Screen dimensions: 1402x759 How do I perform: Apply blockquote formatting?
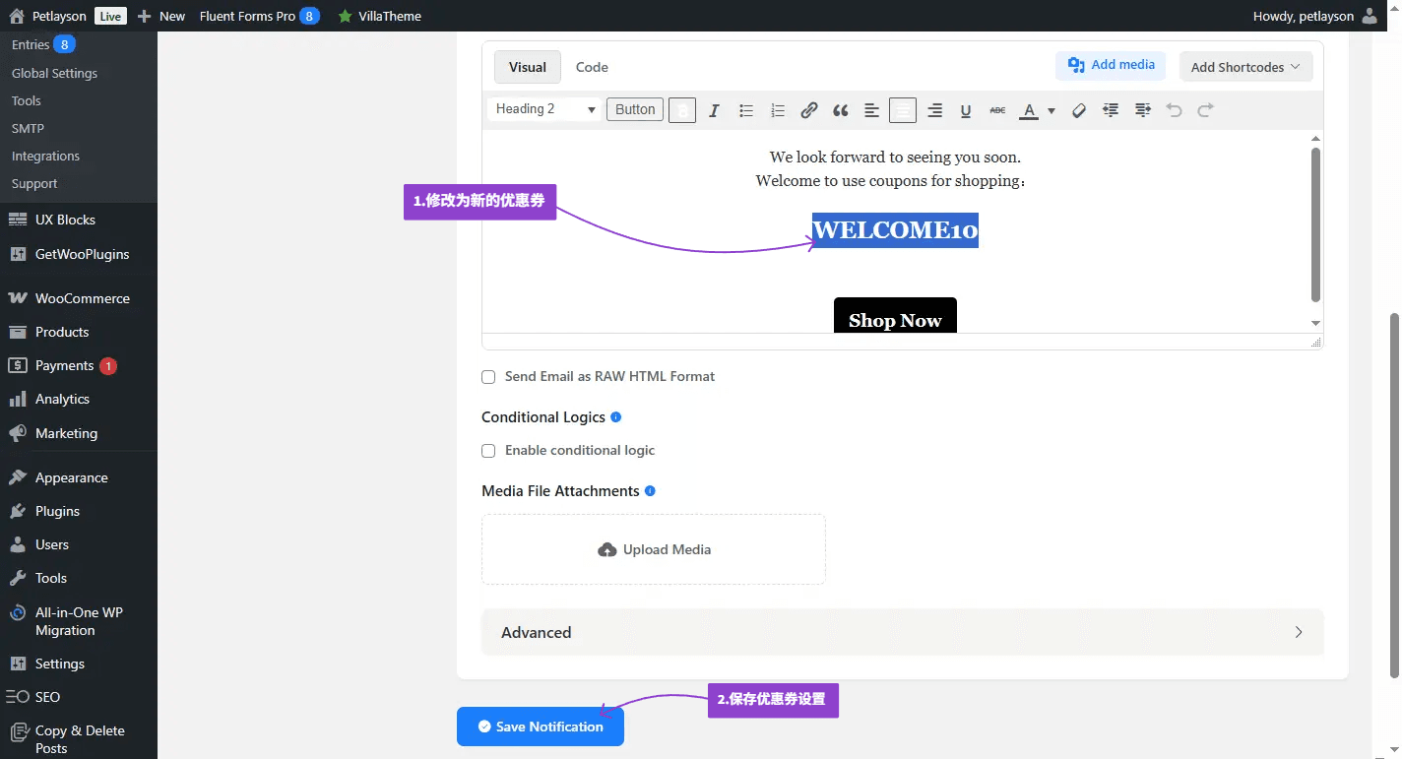click(840, 110)
